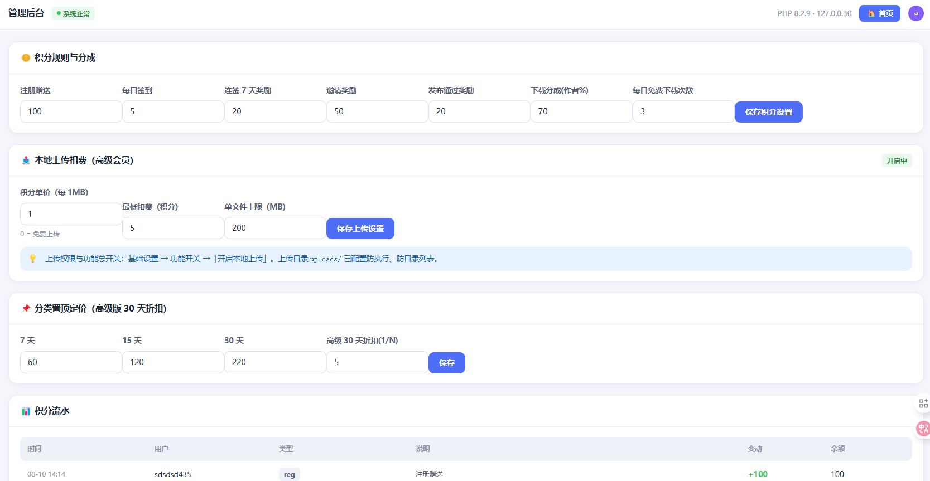Screen dimensions: 930x481
Task: Focus the 发布通过奖励 input field
Action: coord(479,111)
